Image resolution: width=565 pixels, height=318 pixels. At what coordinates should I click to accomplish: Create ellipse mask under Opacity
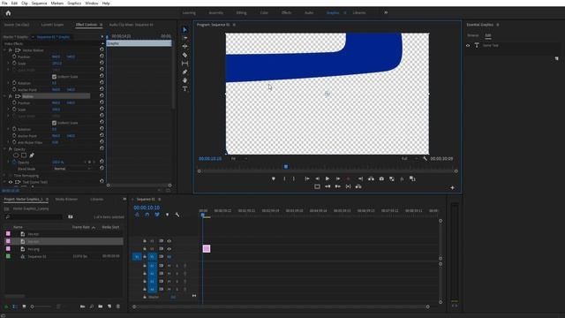point(16,155)
